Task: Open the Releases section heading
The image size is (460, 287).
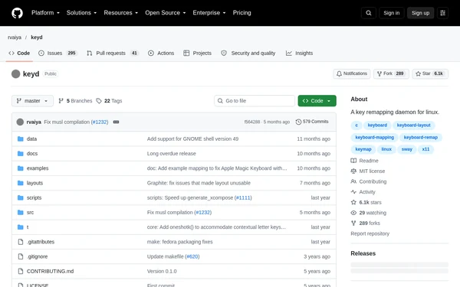Action: point(363,253)
